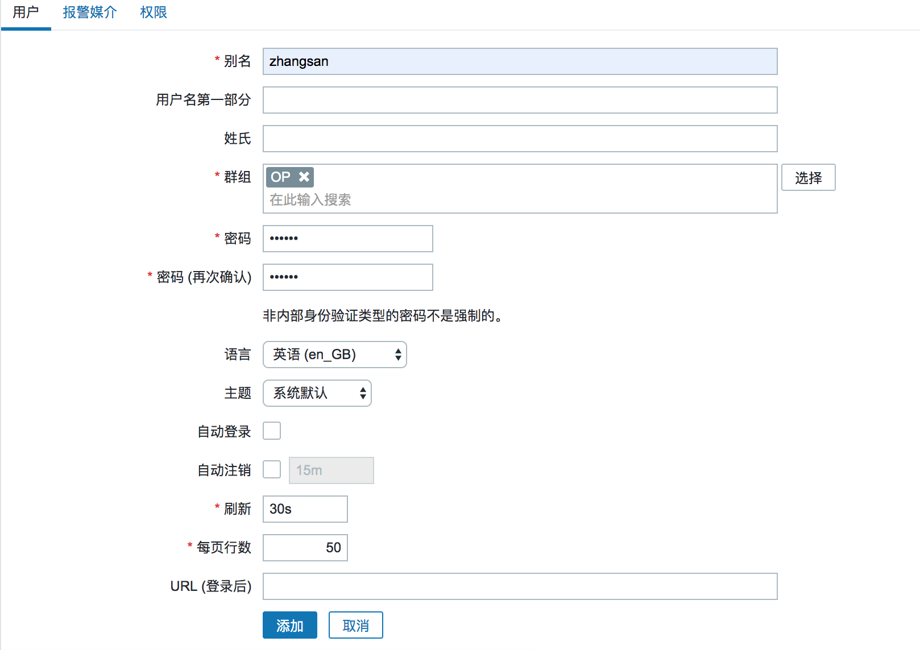Click the 每页行数 field showing 50

coord(305,548)
